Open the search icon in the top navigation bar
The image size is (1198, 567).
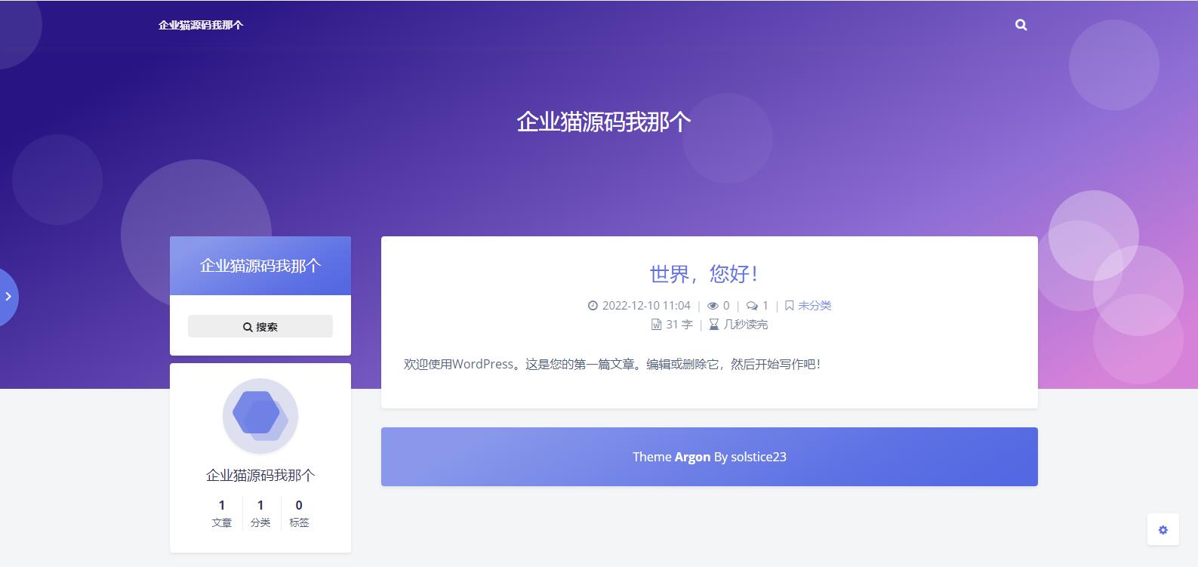pos(1021,25)
